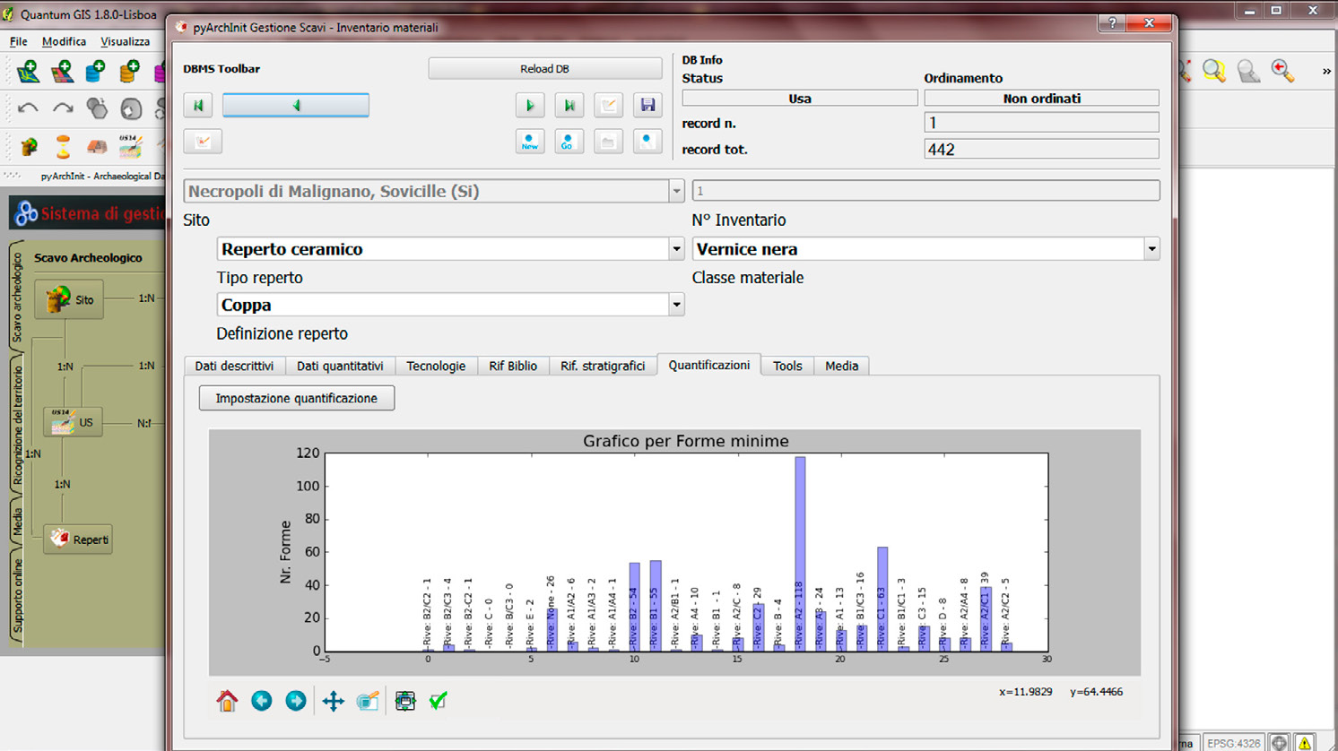Click the EPSG:4326 status bar entry
The width and height of the screenshot is (1338, 751).
[x=1233, y=743]
